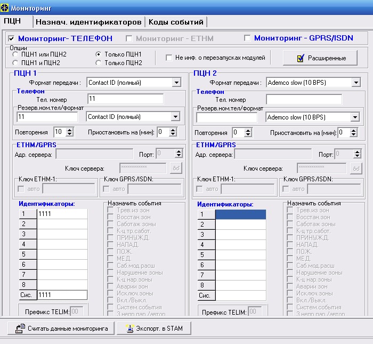Check Не инф. о перезапусках модулей
This screenshot has height=344, width=373.
[169, 58]
